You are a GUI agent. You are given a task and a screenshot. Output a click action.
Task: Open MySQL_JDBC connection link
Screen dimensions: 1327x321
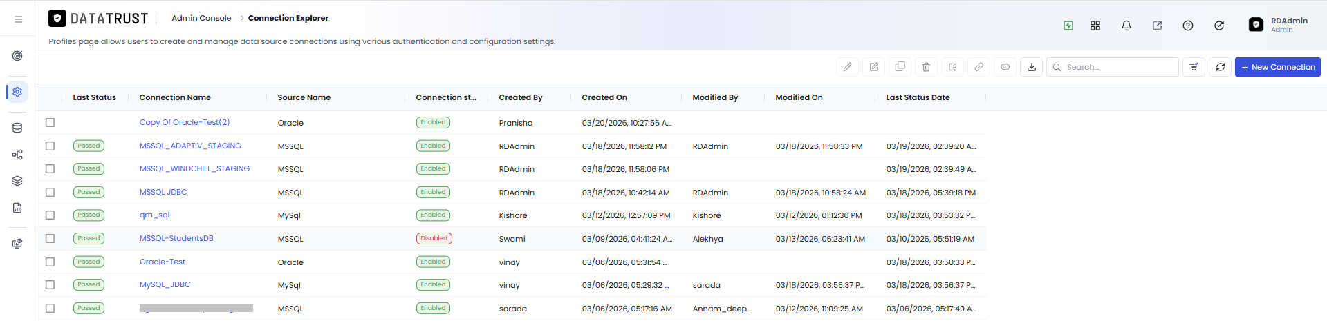click(165, 284)
